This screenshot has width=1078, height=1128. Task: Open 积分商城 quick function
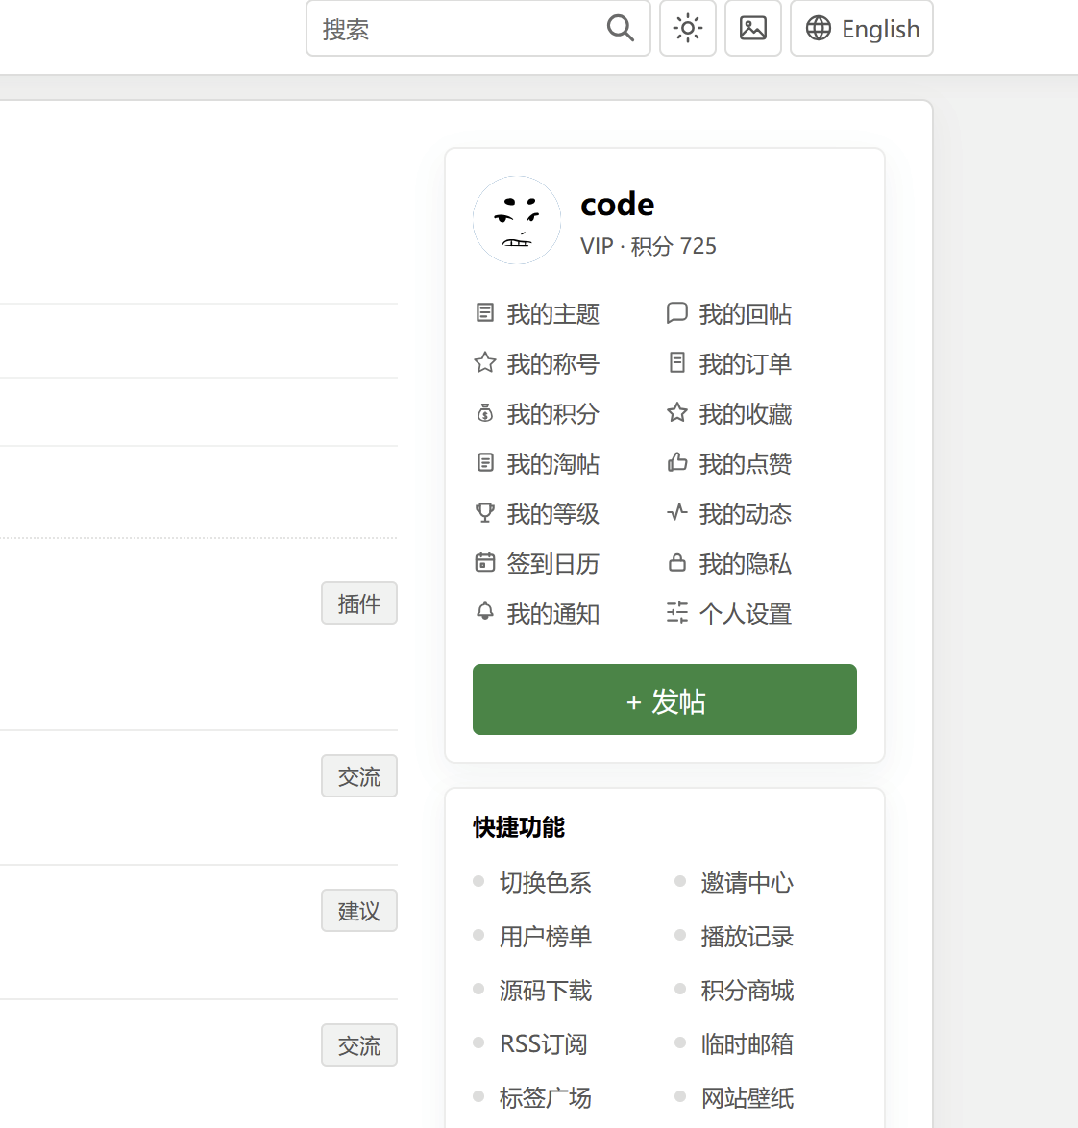tap(747, 991)
